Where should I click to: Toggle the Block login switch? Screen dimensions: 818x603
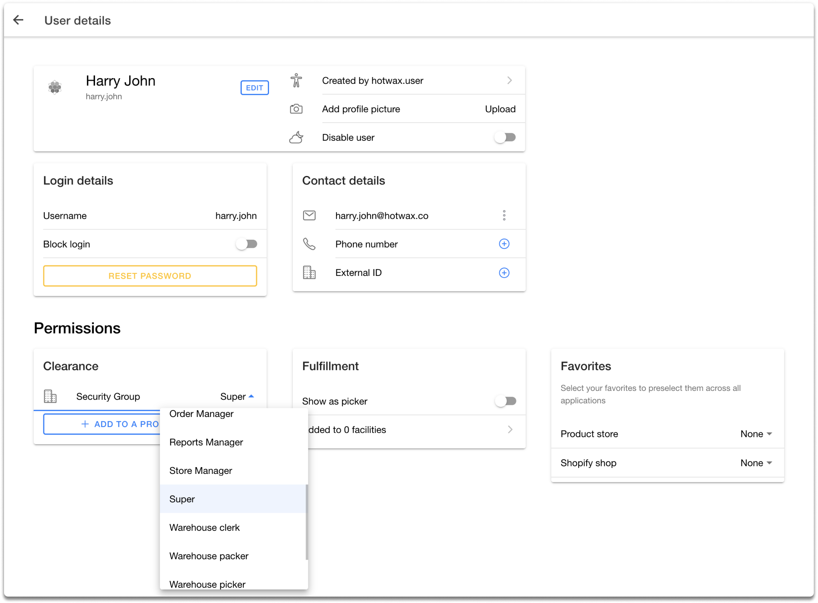pos(247,244)
